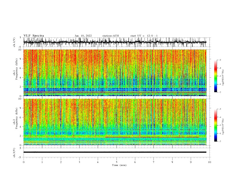Click the "10" tick on ch.1 frequency axis

pos(20,50)
